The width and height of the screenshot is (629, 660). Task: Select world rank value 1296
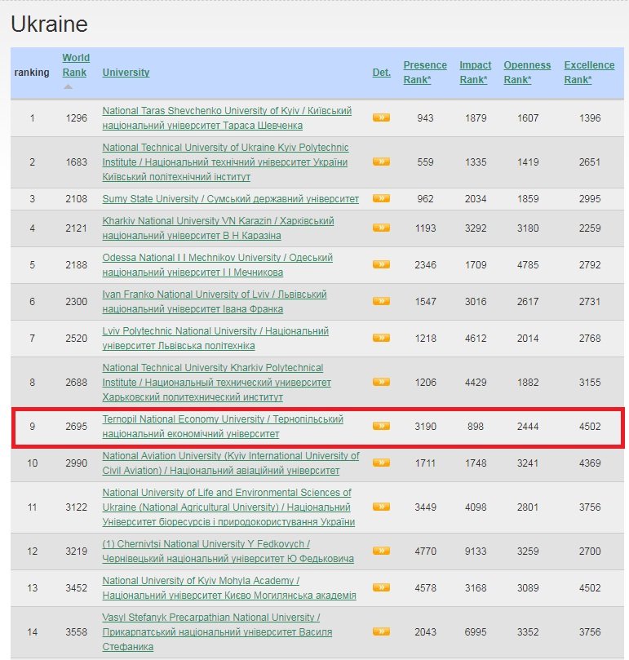[x=76, y=117]
